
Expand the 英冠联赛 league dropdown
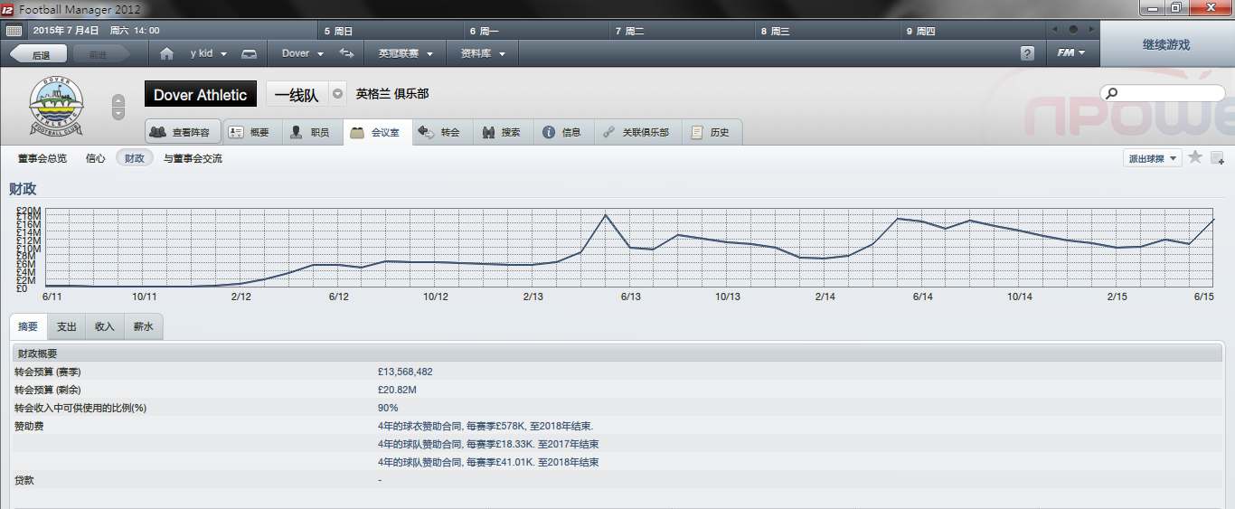tap(406, 53)
